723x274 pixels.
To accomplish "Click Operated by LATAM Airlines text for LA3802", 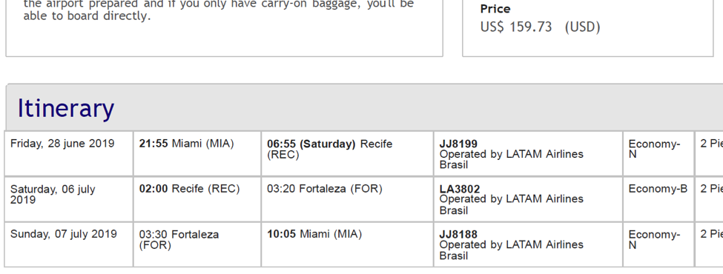I will pos(512,204).
